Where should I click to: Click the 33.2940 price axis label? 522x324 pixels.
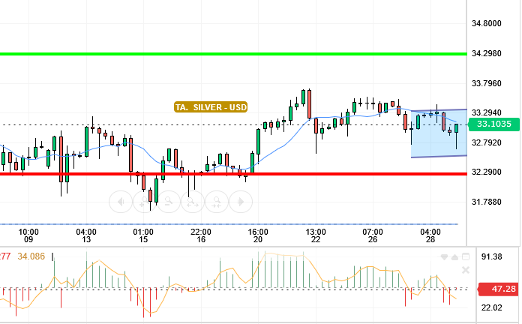[x=487, y=112]
